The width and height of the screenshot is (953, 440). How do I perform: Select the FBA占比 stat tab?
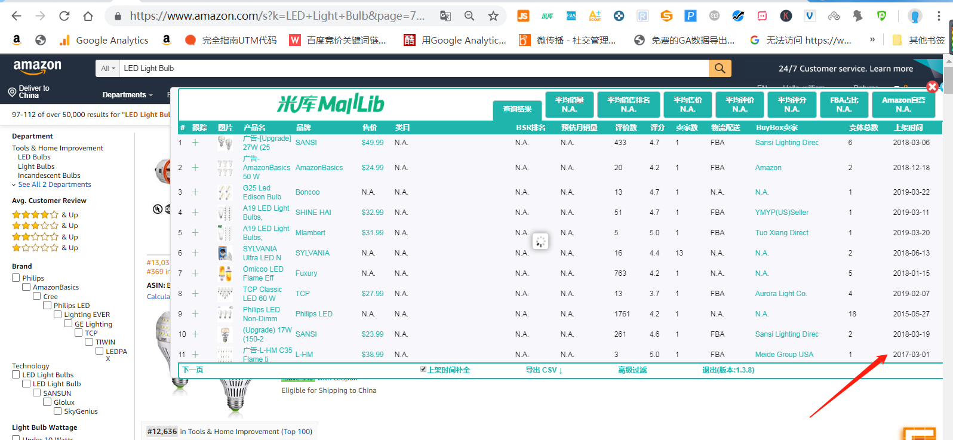coord(844,104)
